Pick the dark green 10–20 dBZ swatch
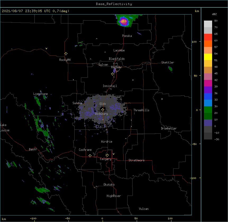Viewport: 228px width, 222px height. point(208,116)
